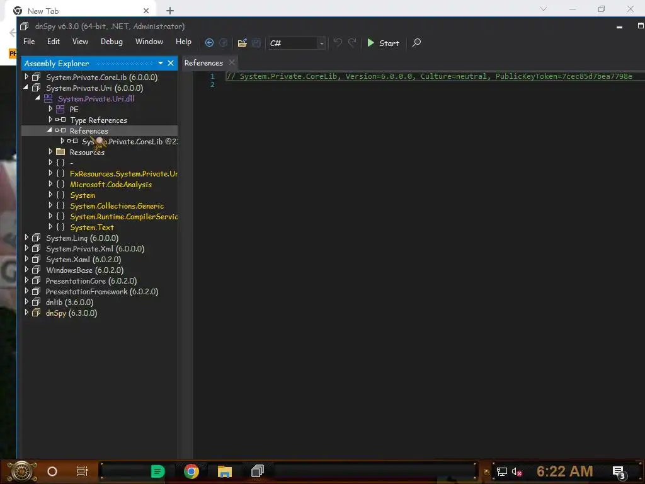
Task: Expand the Resources folder node
Action: (50, 151)
